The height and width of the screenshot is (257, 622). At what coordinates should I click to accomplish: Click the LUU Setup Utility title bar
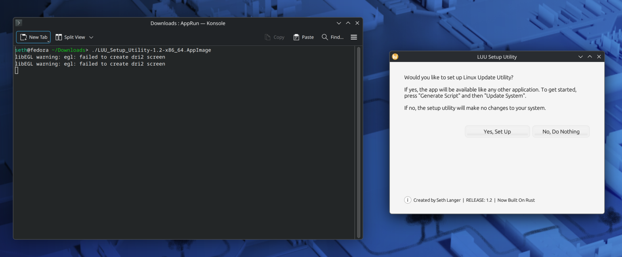click(497, 57)
